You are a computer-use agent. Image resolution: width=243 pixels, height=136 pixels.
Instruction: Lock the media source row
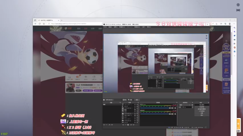point(137,106)
